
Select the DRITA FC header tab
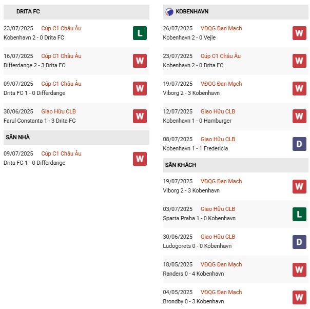[x=28, y=11]
